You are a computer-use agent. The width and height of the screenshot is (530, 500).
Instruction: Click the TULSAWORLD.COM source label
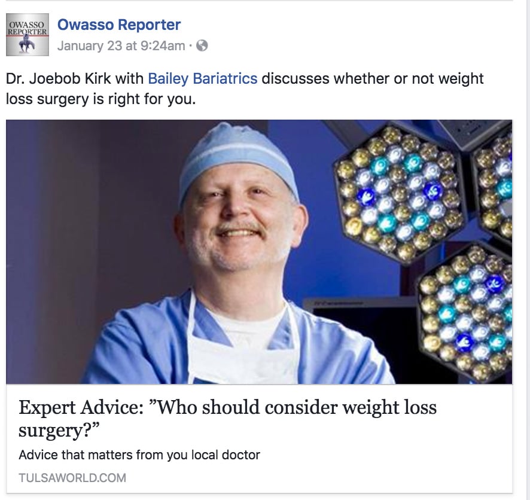pos(71,477)
